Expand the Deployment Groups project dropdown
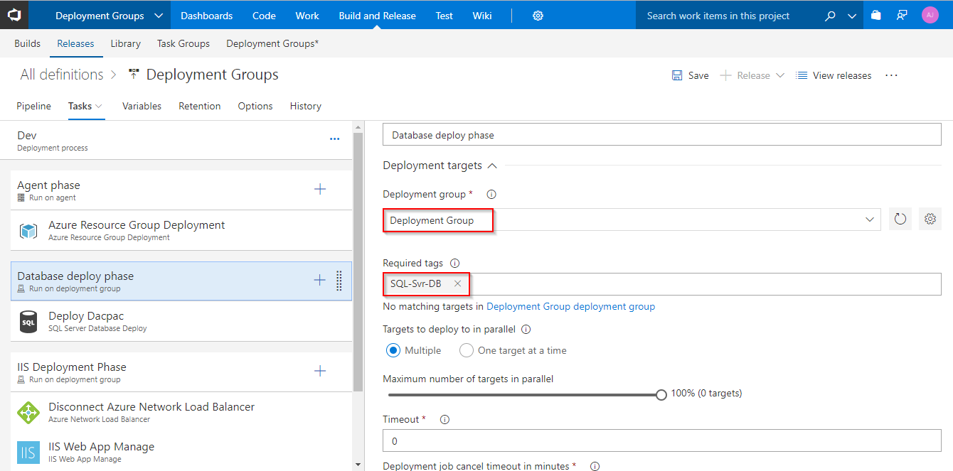 pos(159,16)
